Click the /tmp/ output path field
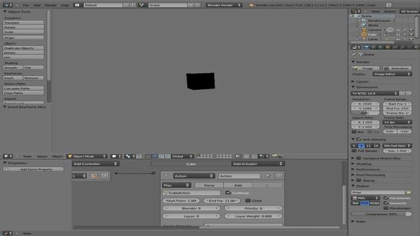 coord(378,192)
